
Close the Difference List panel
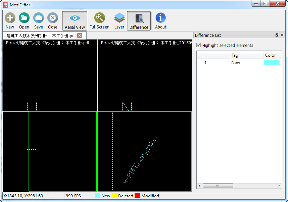(282, 35)
